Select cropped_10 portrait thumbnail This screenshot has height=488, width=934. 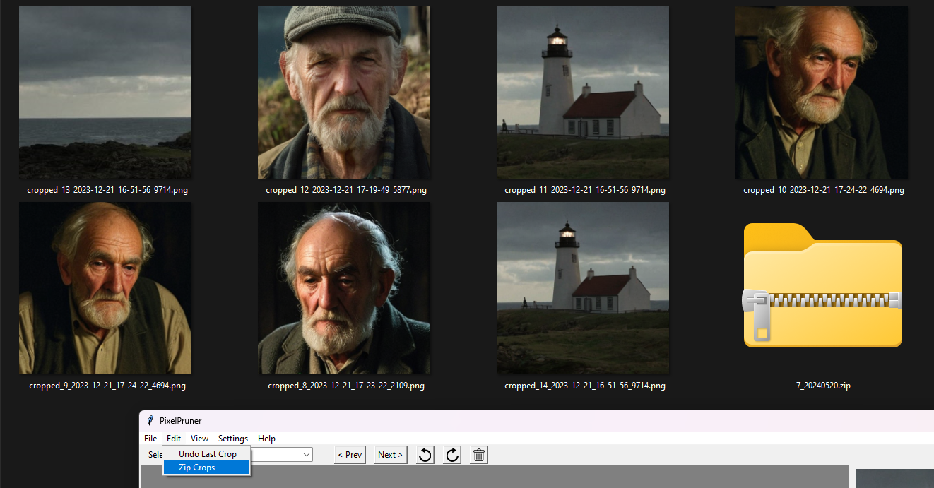tap(822, 93)
